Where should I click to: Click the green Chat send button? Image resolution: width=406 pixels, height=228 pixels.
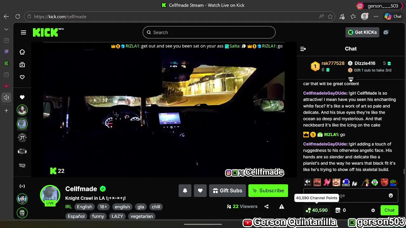(390, 210)
